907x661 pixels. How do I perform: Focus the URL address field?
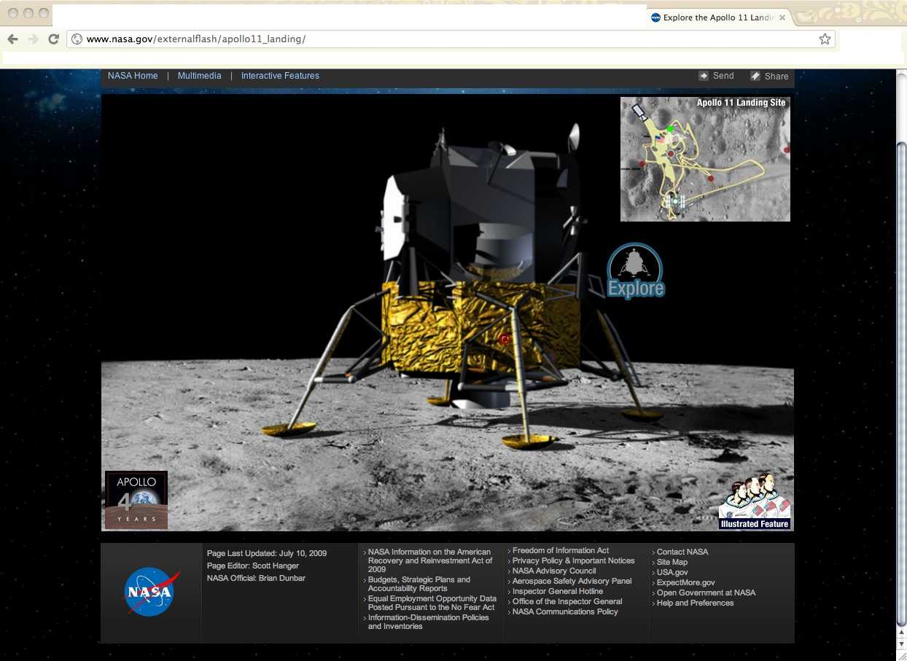click(x=451, y=39)
